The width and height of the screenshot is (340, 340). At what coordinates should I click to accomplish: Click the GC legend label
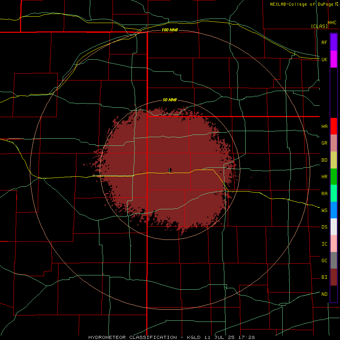click(324, 260)
